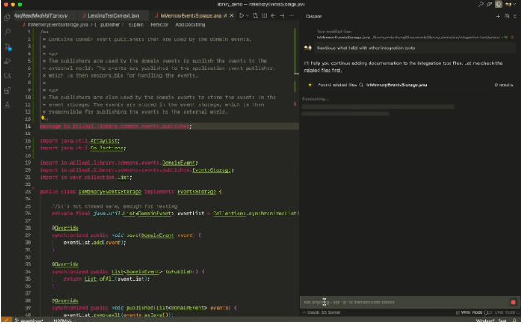This screenshot has width=523, height=324.
Task: Click the magnifier icon in Found related files row
Action: (x=361, y=85)
